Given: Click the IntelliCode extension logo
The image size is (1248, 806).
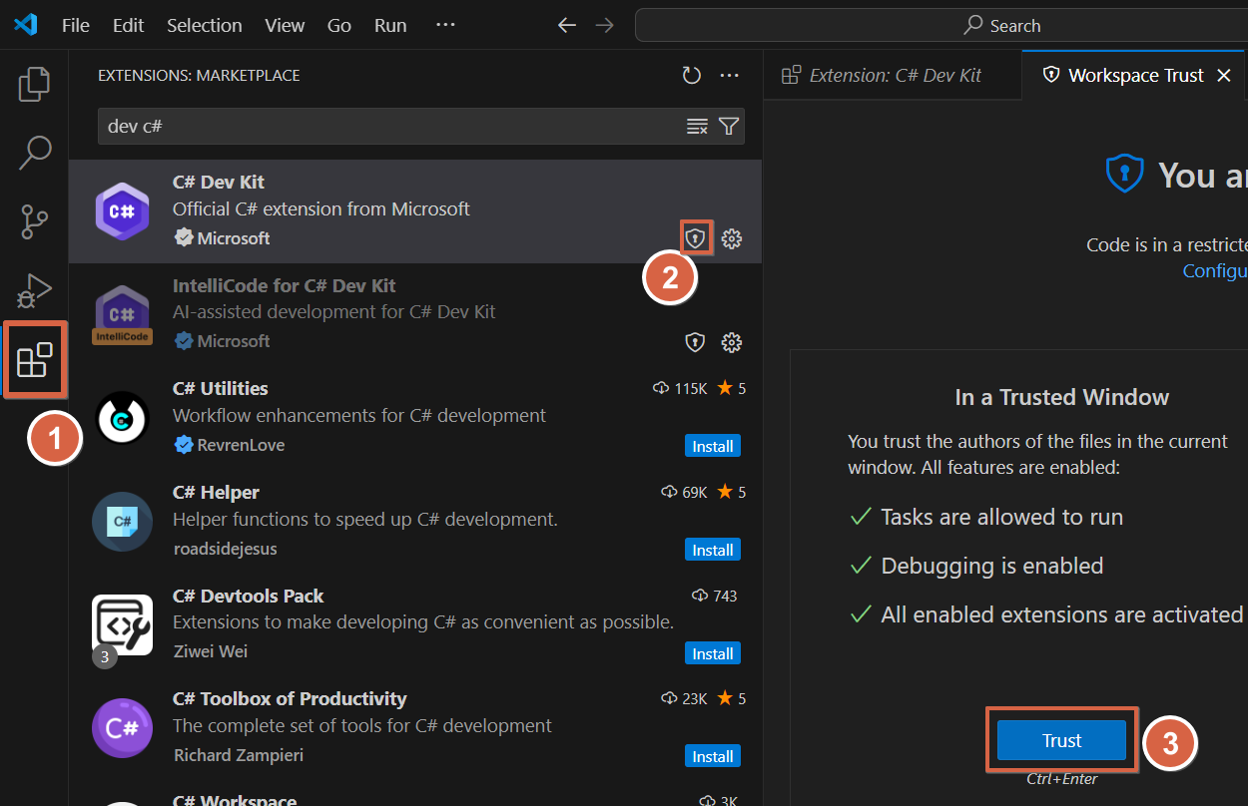Looking at the screenshot, I should [x=122, y=315].
